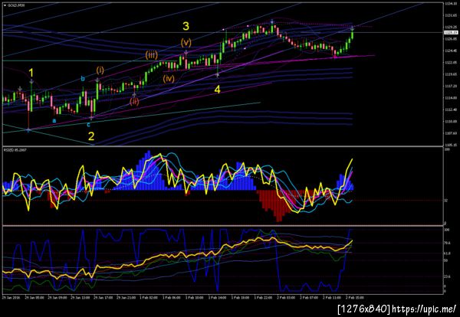Click the 2 Feb 15:00 time axis label
This screenshot has width=460, height=317.
point(355,297)
